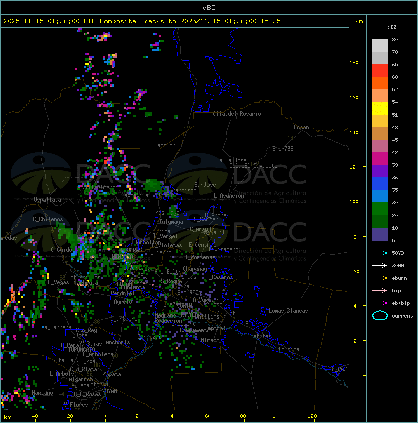
Task: Click the 'Uspallata' map label
Action: coord(47,200)
